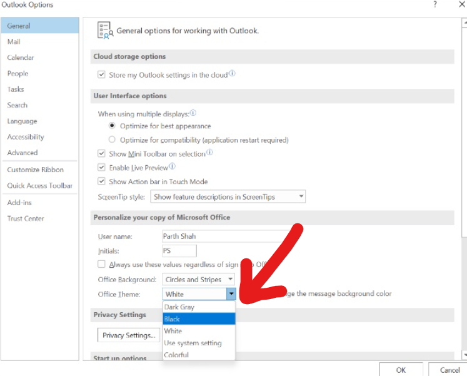
Task: Click the Cancel button
Action: point(449,370)
